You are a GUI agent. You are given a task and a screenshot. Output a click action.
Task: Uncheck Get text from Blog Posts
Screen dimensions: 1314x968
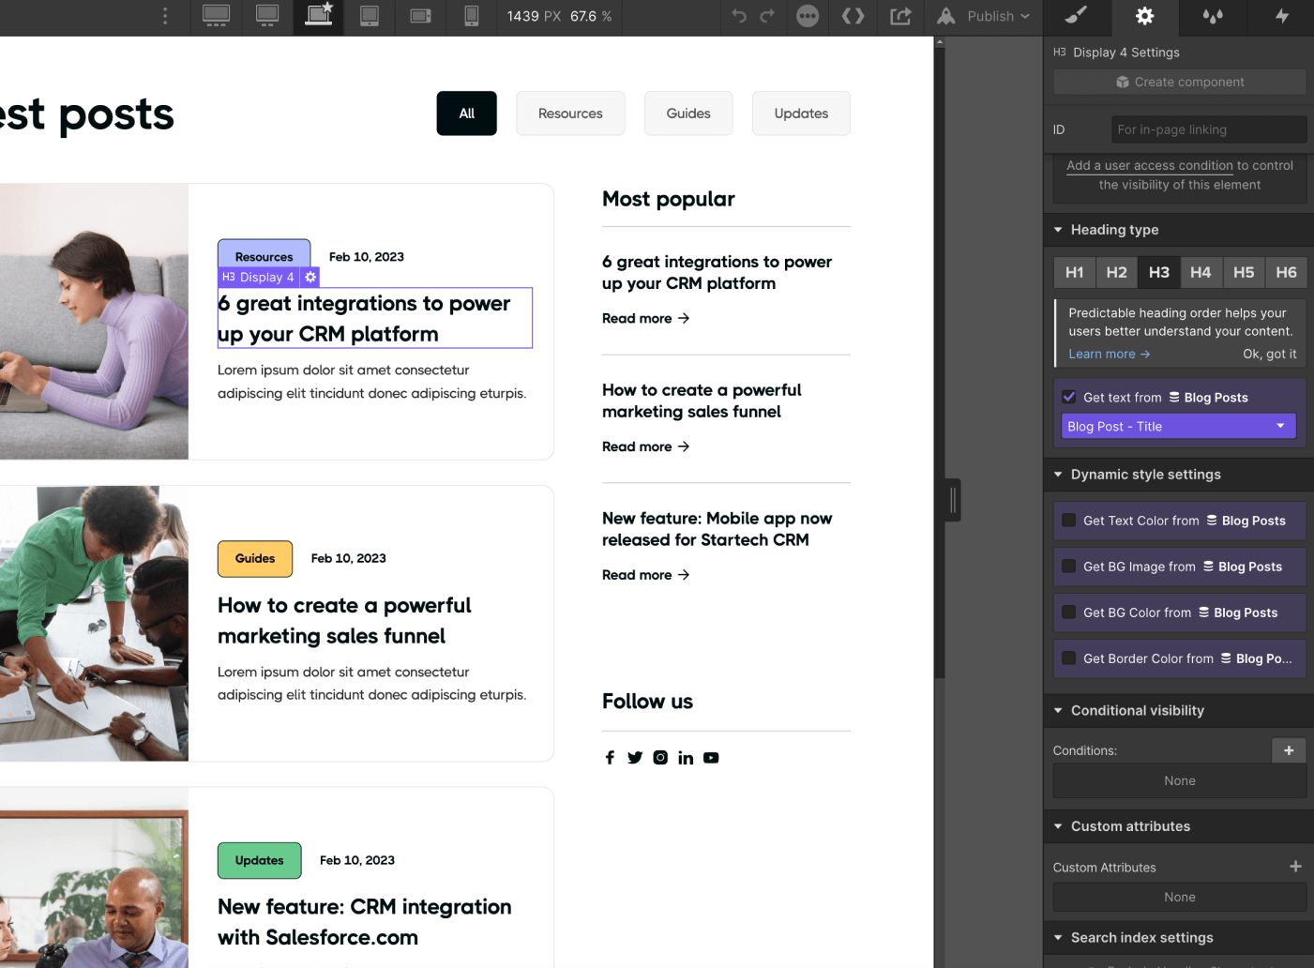click(x=1068, y=396)
